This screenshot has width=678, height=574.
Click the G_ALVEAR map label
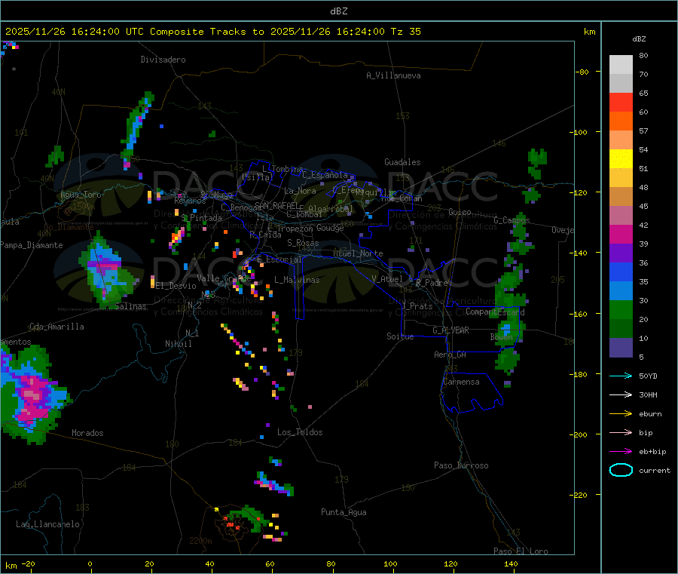(x=450, y=330)
